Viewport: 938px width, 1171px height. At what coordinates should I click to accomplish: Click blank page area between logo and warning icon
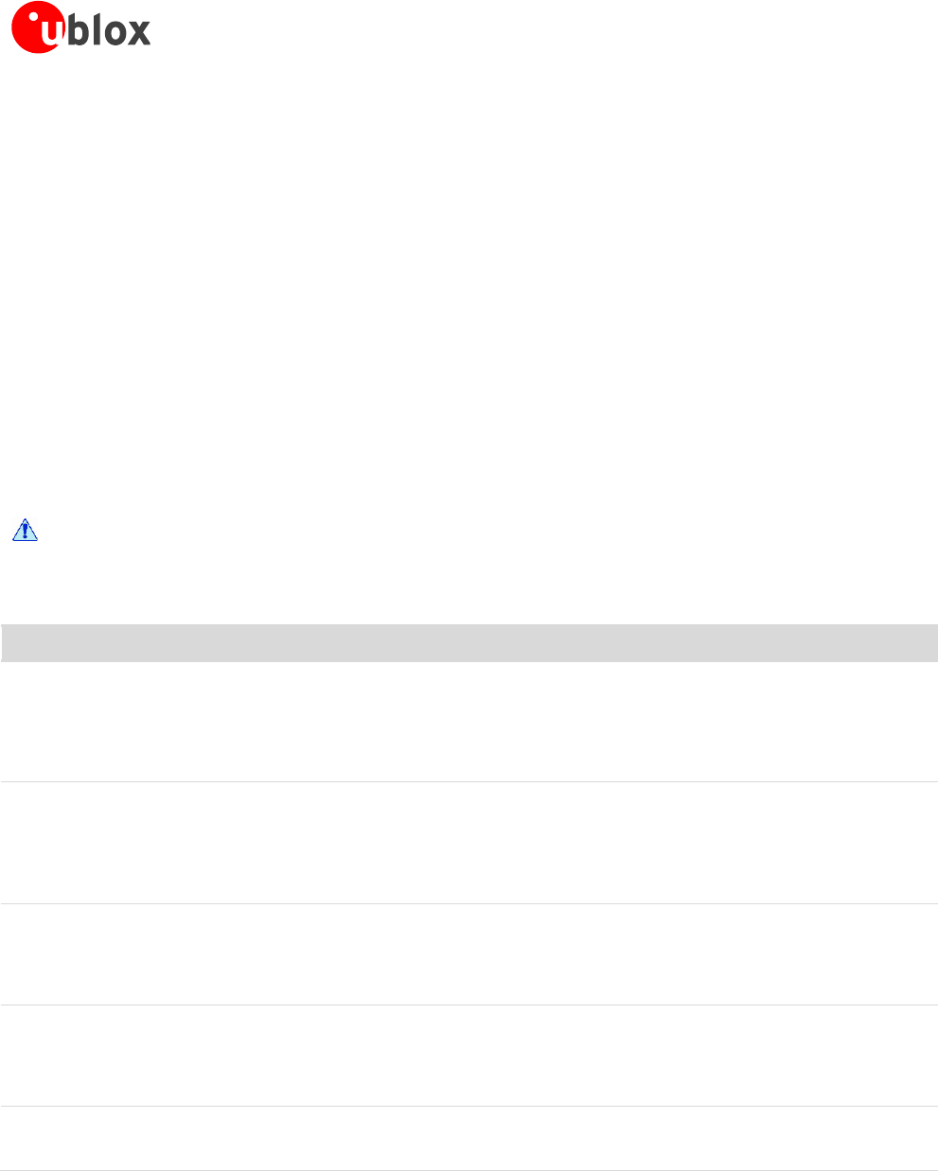[469, 284]
